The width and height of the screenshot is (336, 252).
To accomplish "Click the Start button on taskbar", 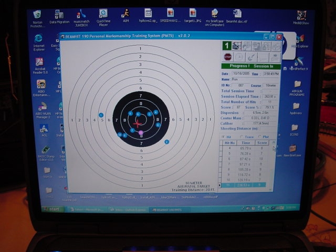I will point(52,209).
